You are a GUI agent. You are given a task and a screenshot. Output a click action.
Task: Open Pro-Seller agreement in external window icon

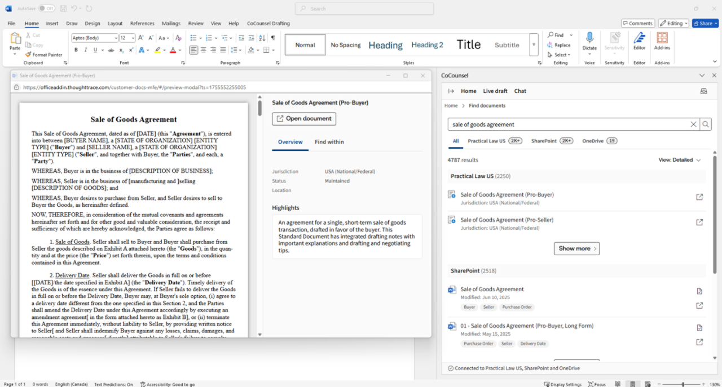[699, 222]
